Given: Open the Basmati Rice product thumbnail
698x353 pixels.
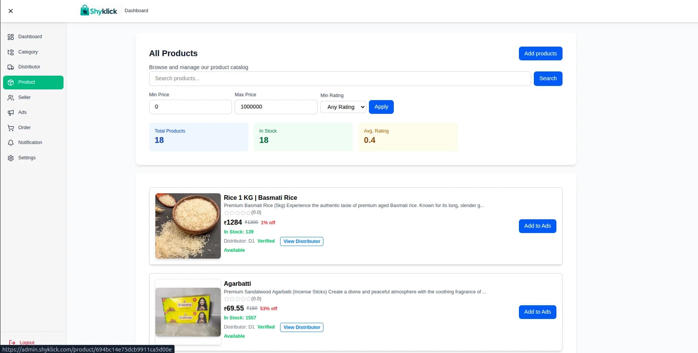Looking at the screenshot, I should 188,226.
